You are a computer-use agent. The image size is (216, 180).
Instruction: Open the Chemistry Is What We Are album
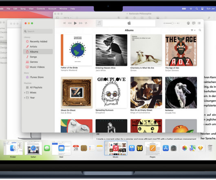tap(146, 50)
